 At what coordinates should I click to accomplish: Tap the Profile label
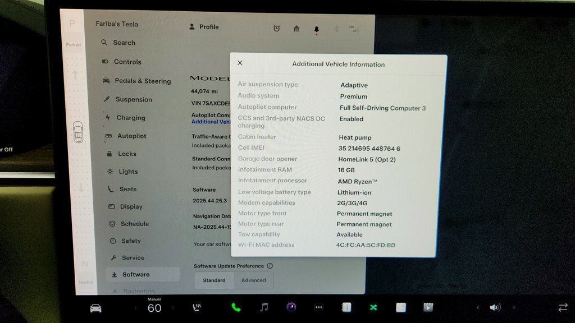coord(209,27)
